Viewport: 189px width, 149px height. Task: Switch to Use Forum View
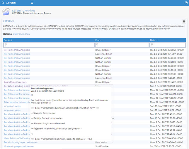(21, 34)
